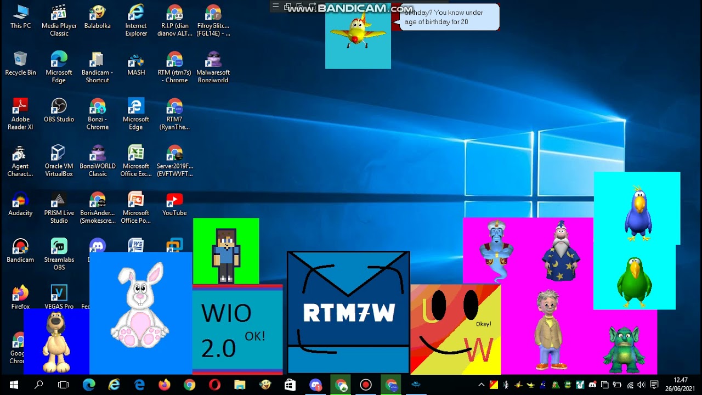Image resolution: width=702 pixels, height=395 pixels.
Task: Open Microsoft Store from the taskbar
Action: (290, 385)
